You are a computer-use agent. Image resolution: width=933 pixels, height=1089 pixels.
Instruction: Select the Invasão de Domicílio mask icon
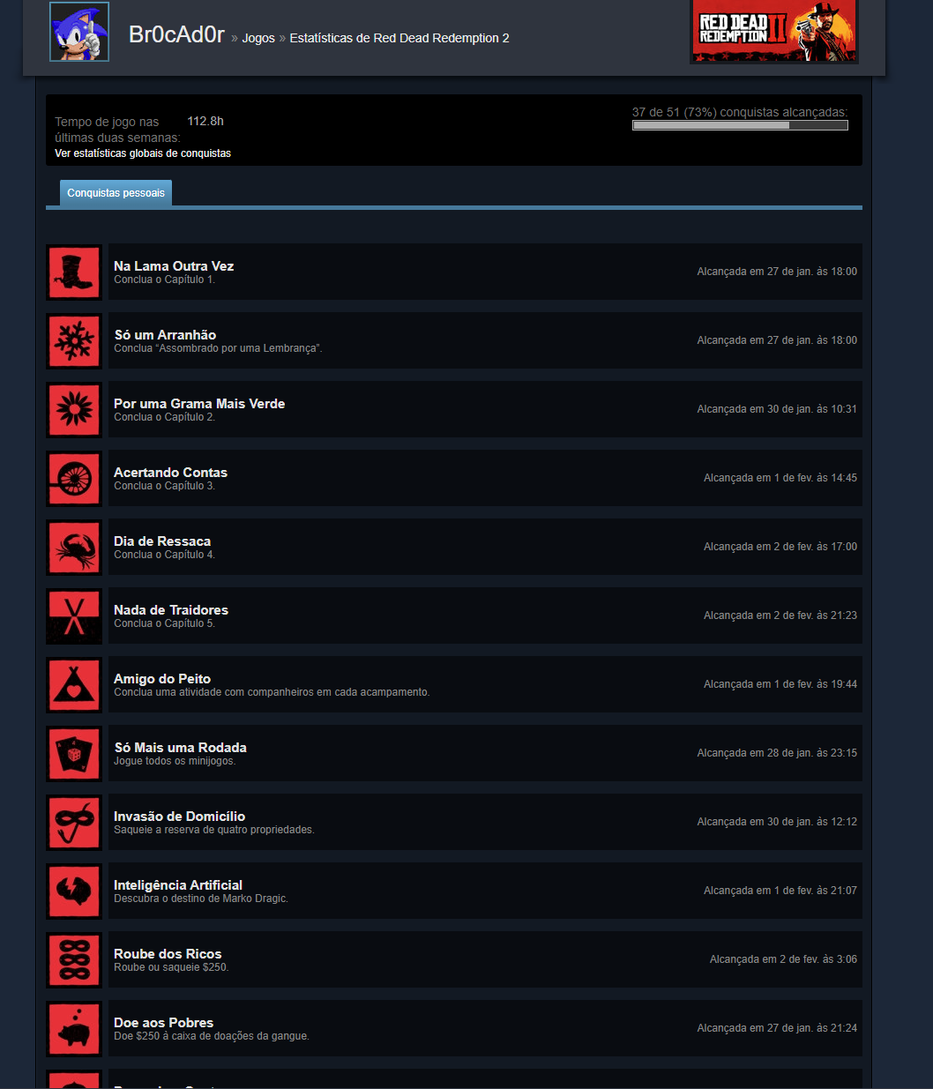(x=73, y=822)
